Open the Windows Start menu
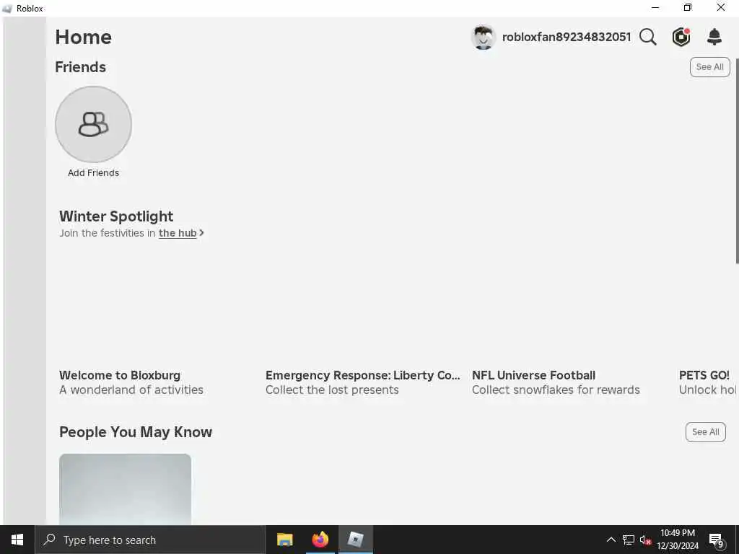Image resolution: width=739 pixels, height=554 pixels. (x=17, y=540)
